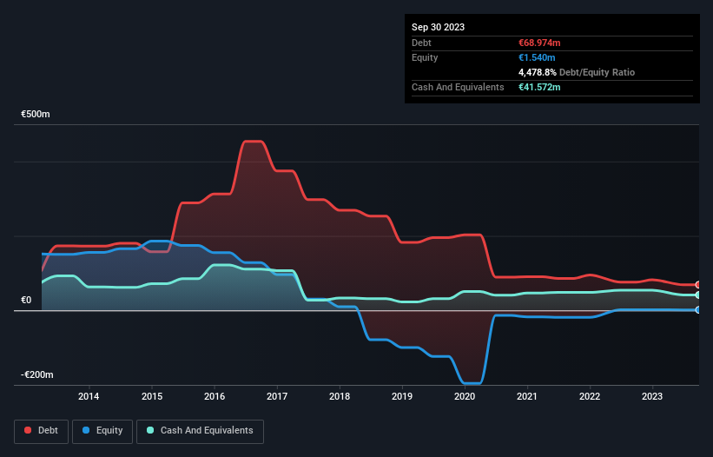This screenshot has height=457, width=713.
Task: Click the €500m y-axis label
Action: pos(36,114)
